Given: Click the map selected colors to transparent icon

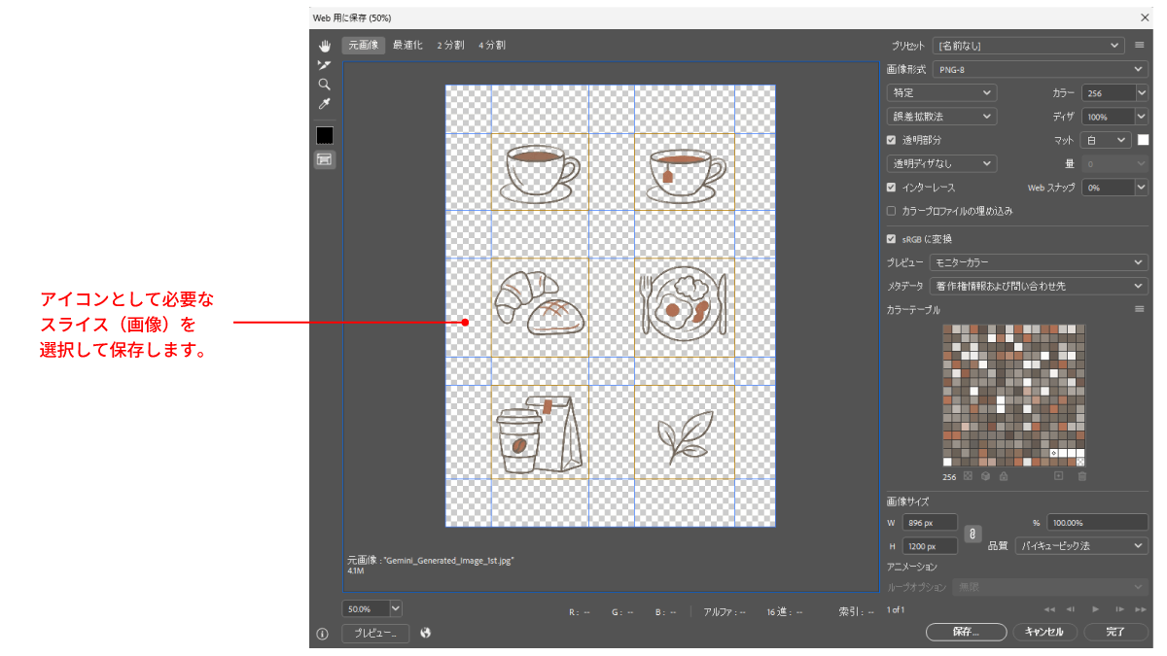Looking at the screenshot, I should click(x=969, y=476).
